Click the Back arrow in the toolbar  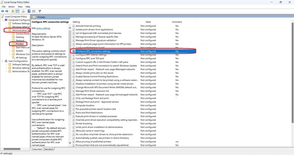(2, 11)
